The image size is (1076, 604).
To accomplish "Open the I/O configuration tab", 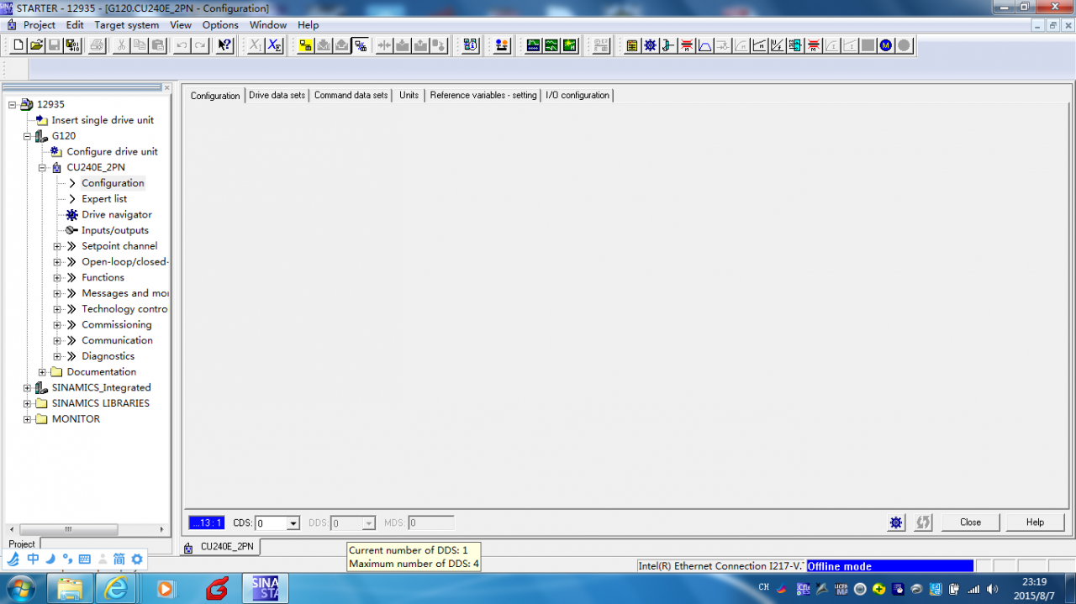I will click(x=578, y=95).
